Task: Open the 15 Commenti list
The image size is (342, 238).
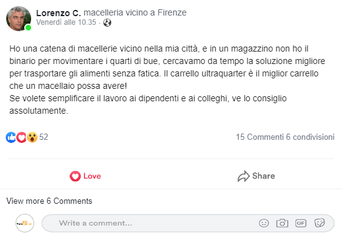Action: click(x=260, y=137)
